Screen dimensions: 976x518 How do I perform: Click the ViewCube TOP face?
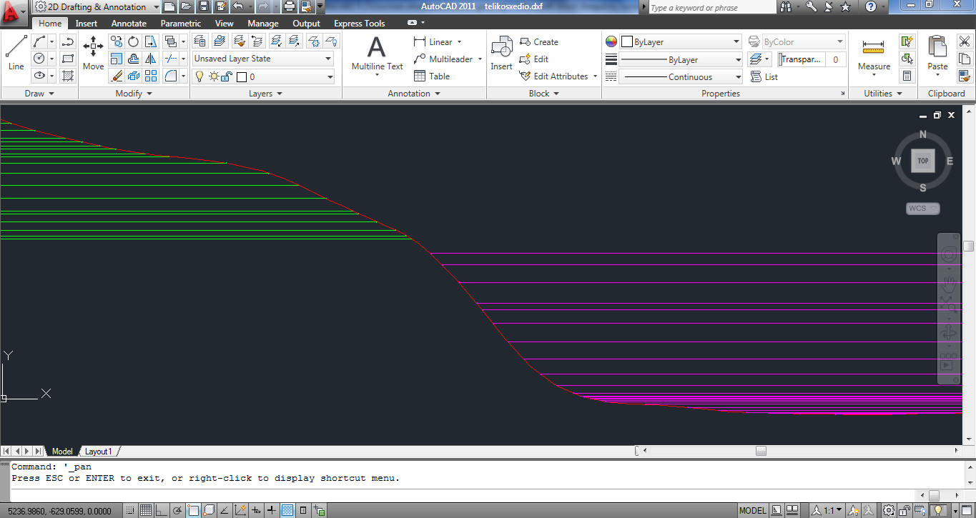click(x=923, y=161)
